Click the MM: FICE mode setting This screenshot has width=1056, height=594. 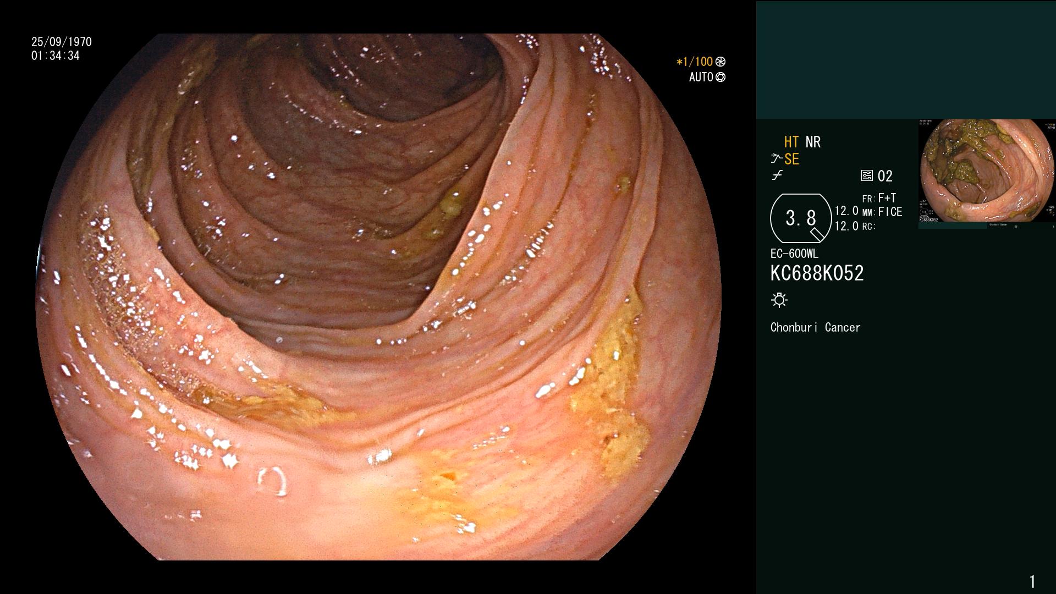(882, 212)
